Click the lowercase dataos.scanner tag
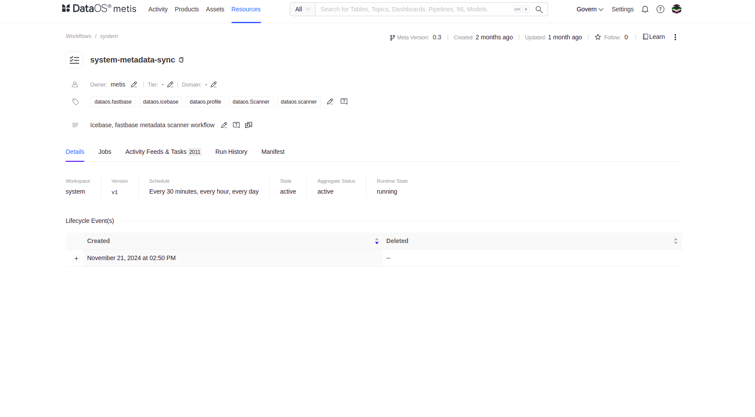The image size is (755, 417). click(299, 102)
